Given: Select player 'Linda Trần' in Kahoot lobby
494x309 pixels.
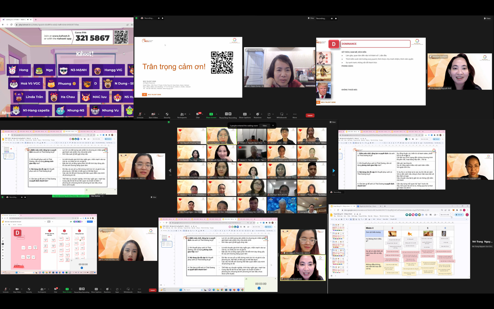Looking at the screenshot, I should coord(30,97).
